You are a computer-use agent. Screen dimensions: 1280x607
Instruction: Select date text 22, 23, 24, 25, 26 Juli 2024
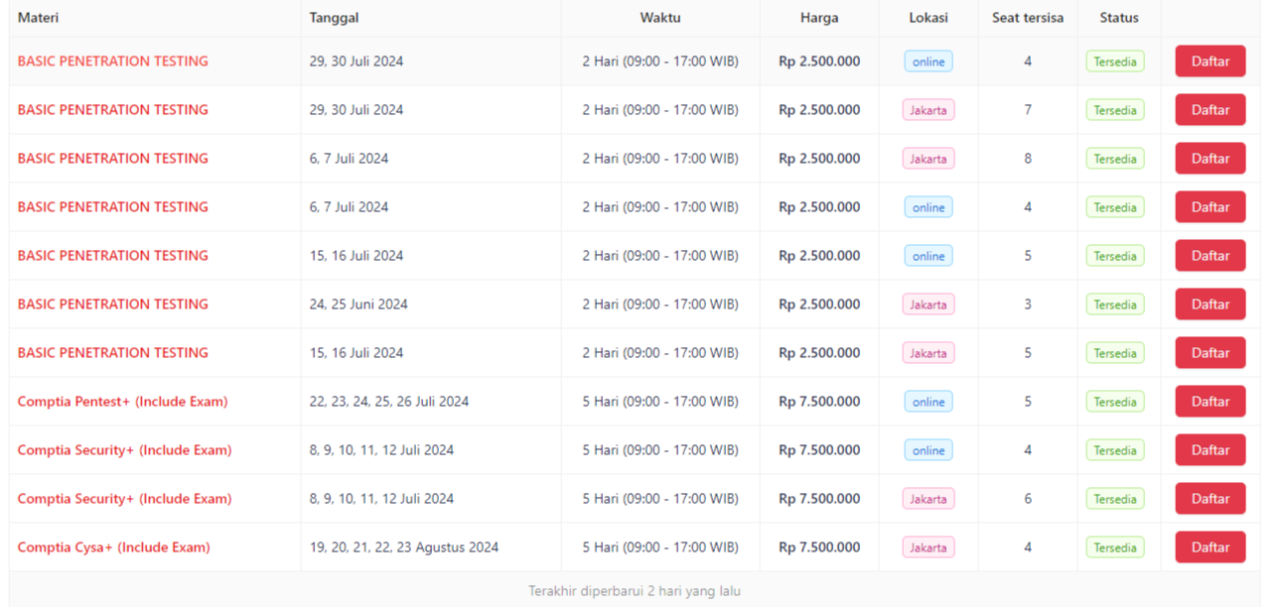pyautogui.click(x=389, y=402)
